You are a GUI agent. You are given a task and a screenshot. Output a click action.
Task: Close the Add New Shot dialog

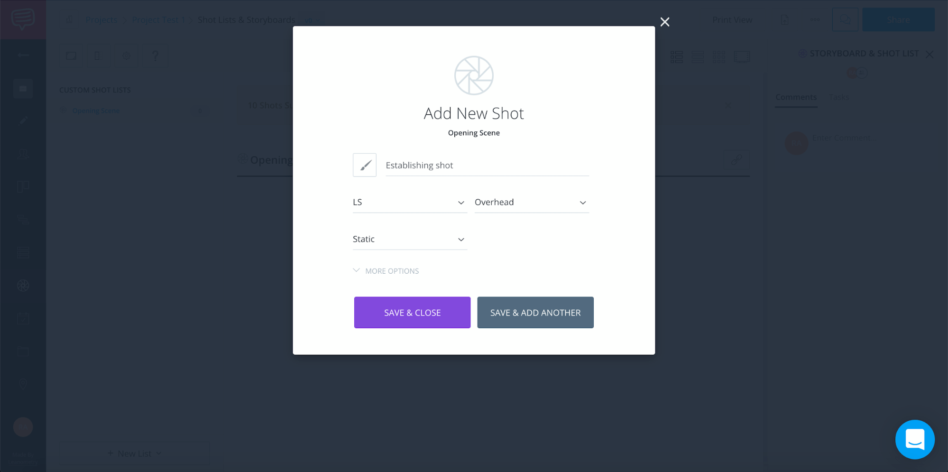pos(665,22)
